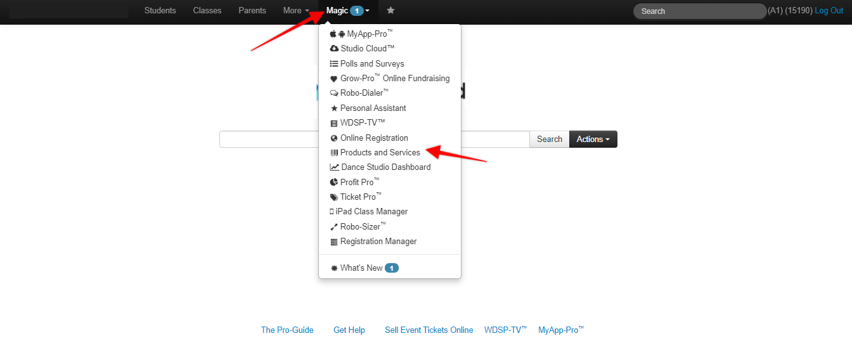Click the Search button beside the main field

tap(550, 140)
